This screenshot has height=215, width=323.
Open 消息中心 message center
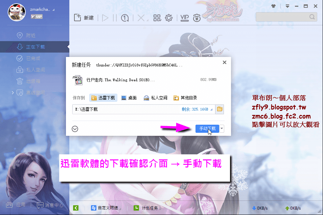[50, 205]
